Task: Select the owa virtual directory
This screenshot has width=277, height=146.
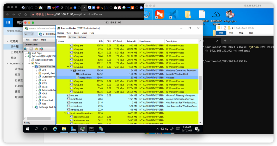Action: coord(44,97)
